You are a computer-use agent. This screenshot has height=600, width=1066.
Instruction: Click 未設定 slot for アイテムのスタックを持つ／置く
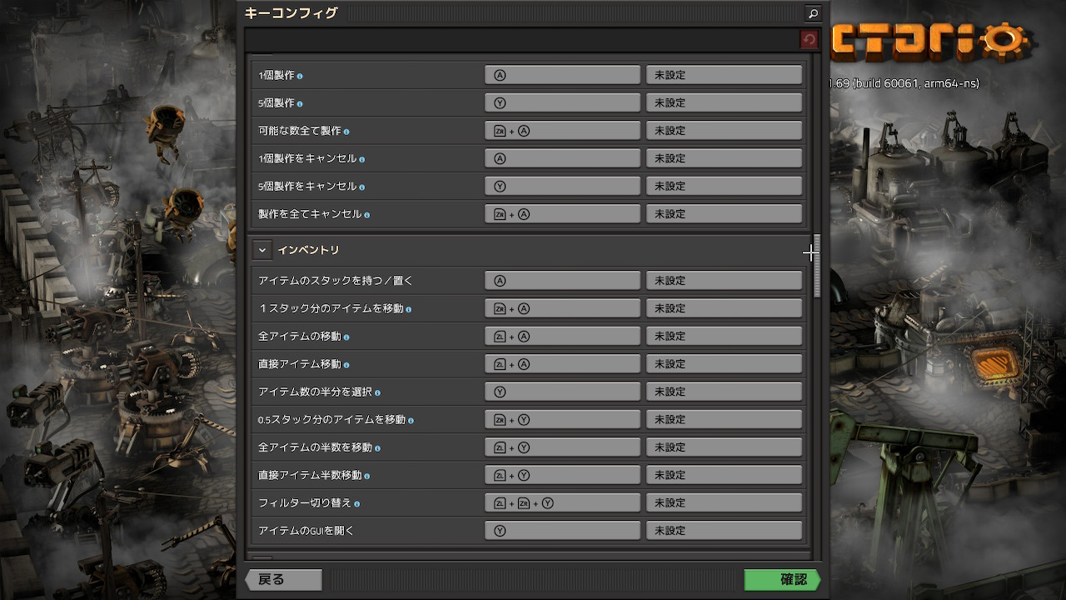tap(724, 280)
